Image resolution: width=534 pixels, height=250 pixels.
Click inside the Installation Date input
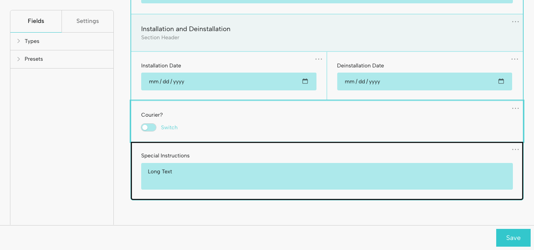(x=222, y=81)
